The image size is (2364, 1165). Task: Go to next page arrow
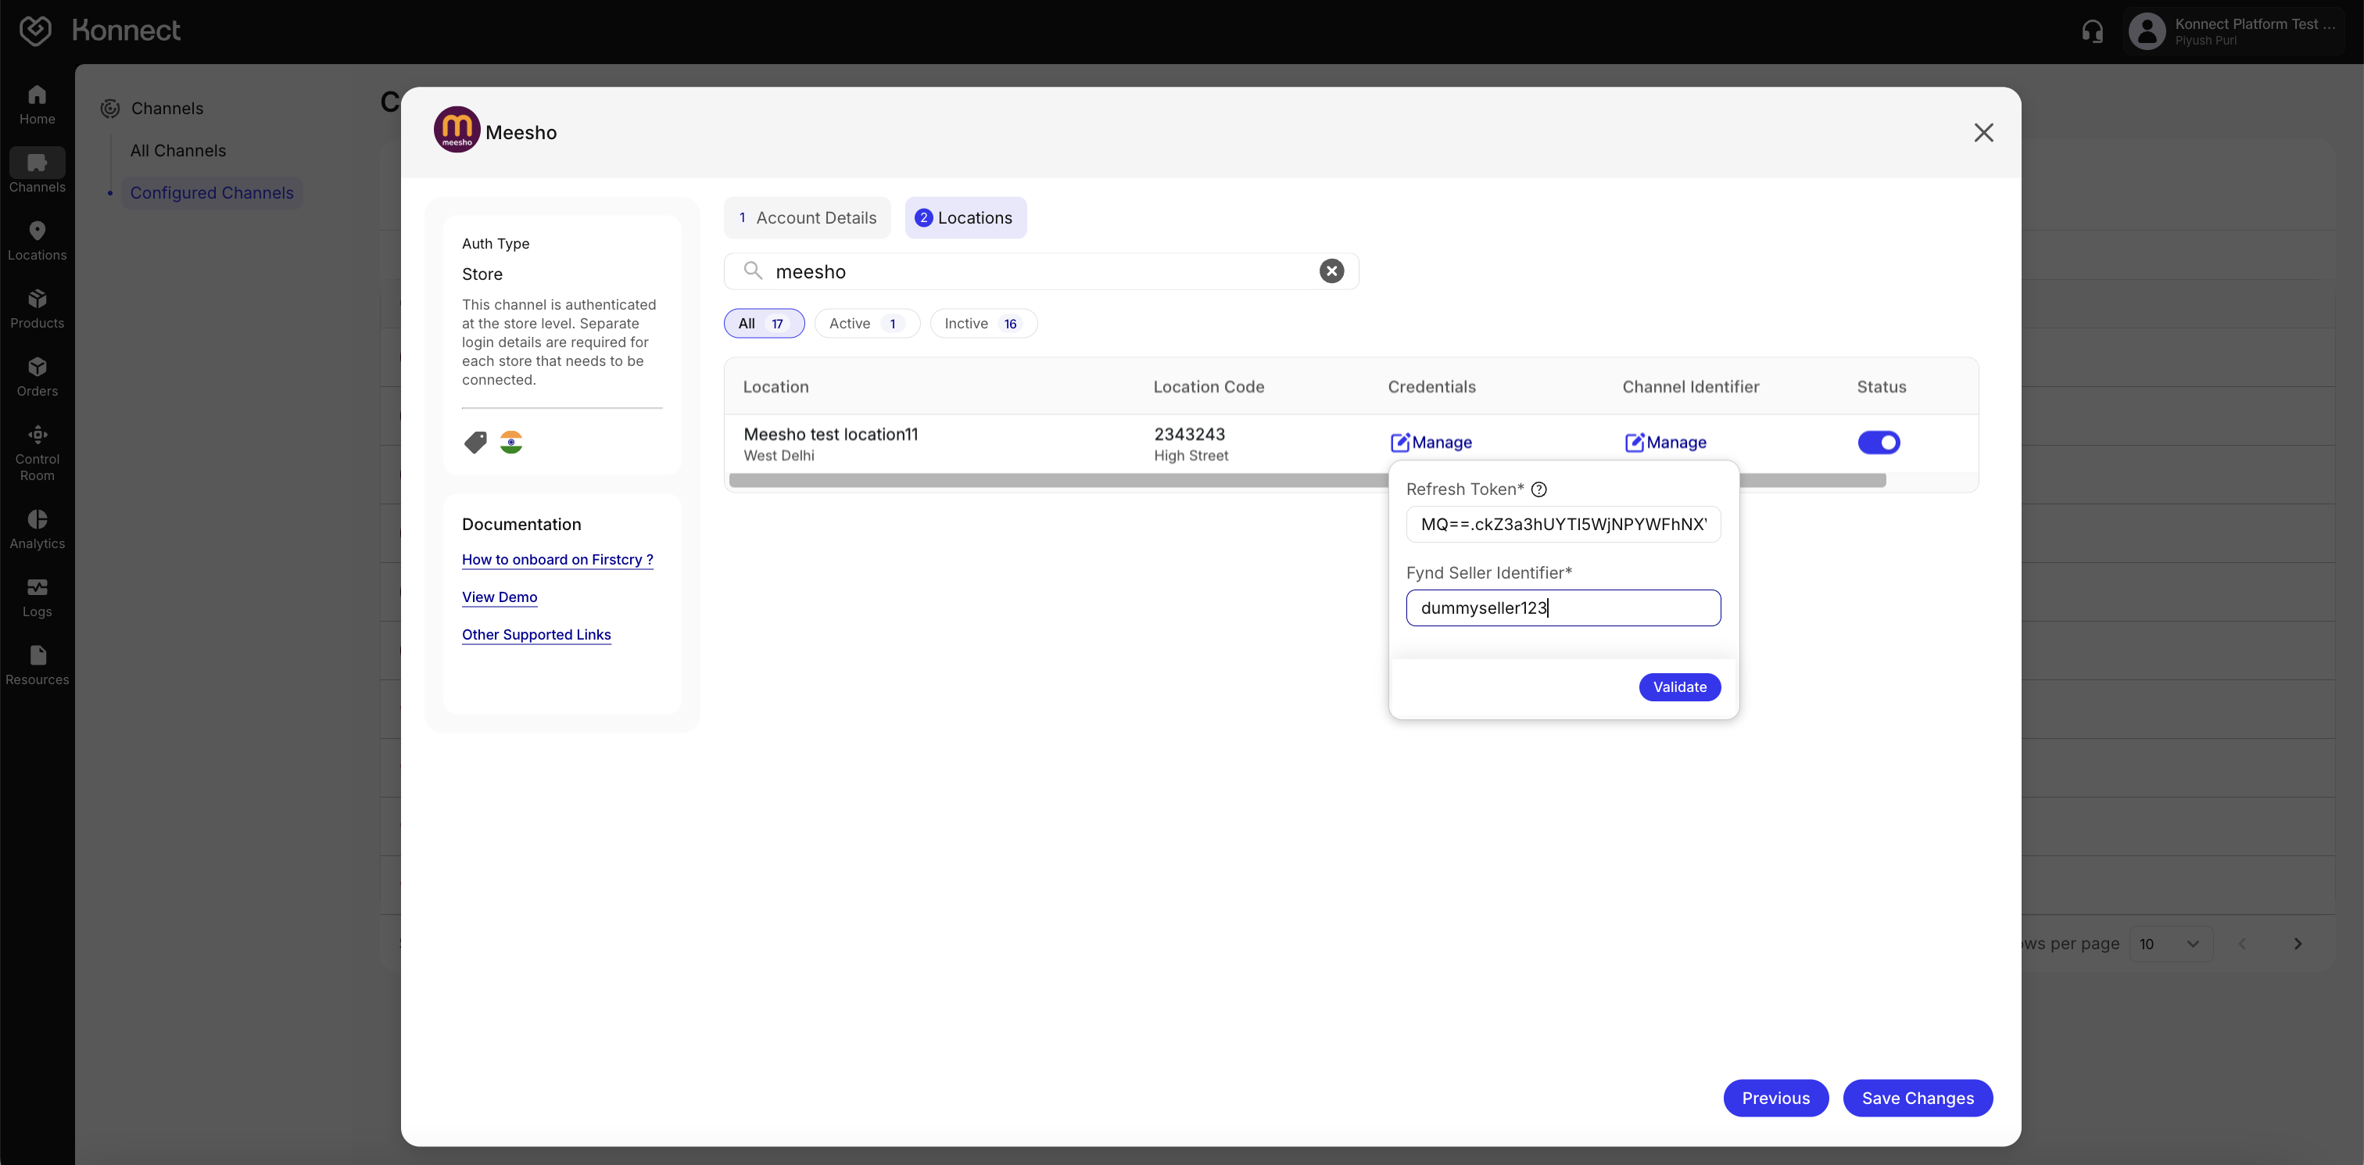(x=2297, y=944)
